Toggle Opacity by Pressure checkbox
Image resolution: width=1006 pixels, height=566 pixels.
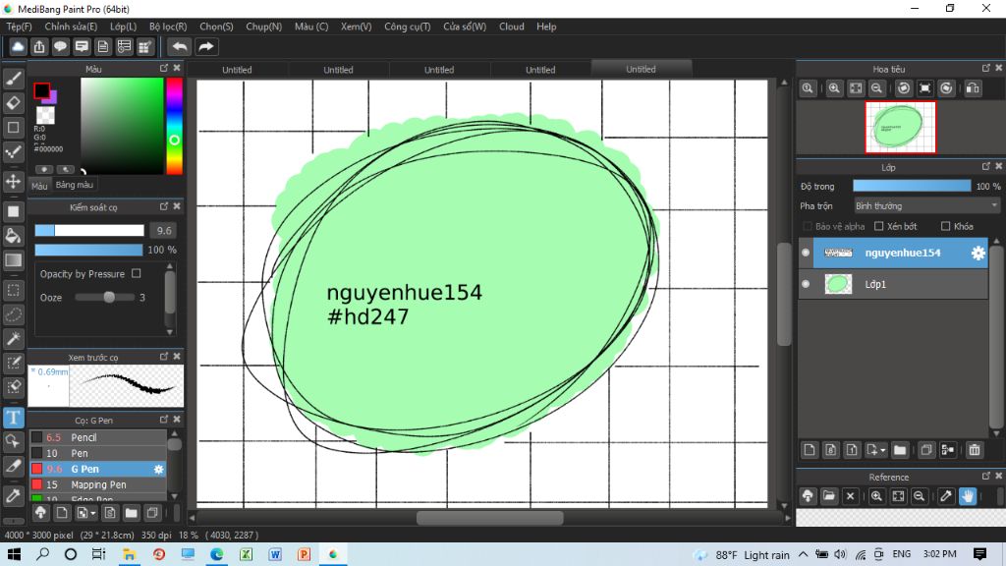[x=136, y=273]
